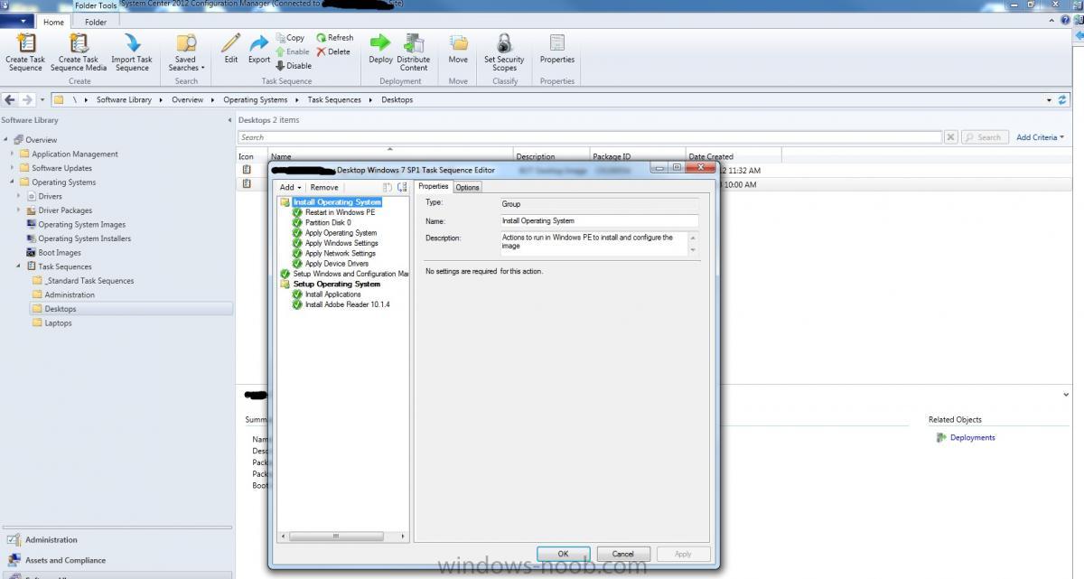Click the Export arrow icon
Image resolution: width=1084 pixels, height=579 pixels.
pyautogui.click(x=259, y=43)
